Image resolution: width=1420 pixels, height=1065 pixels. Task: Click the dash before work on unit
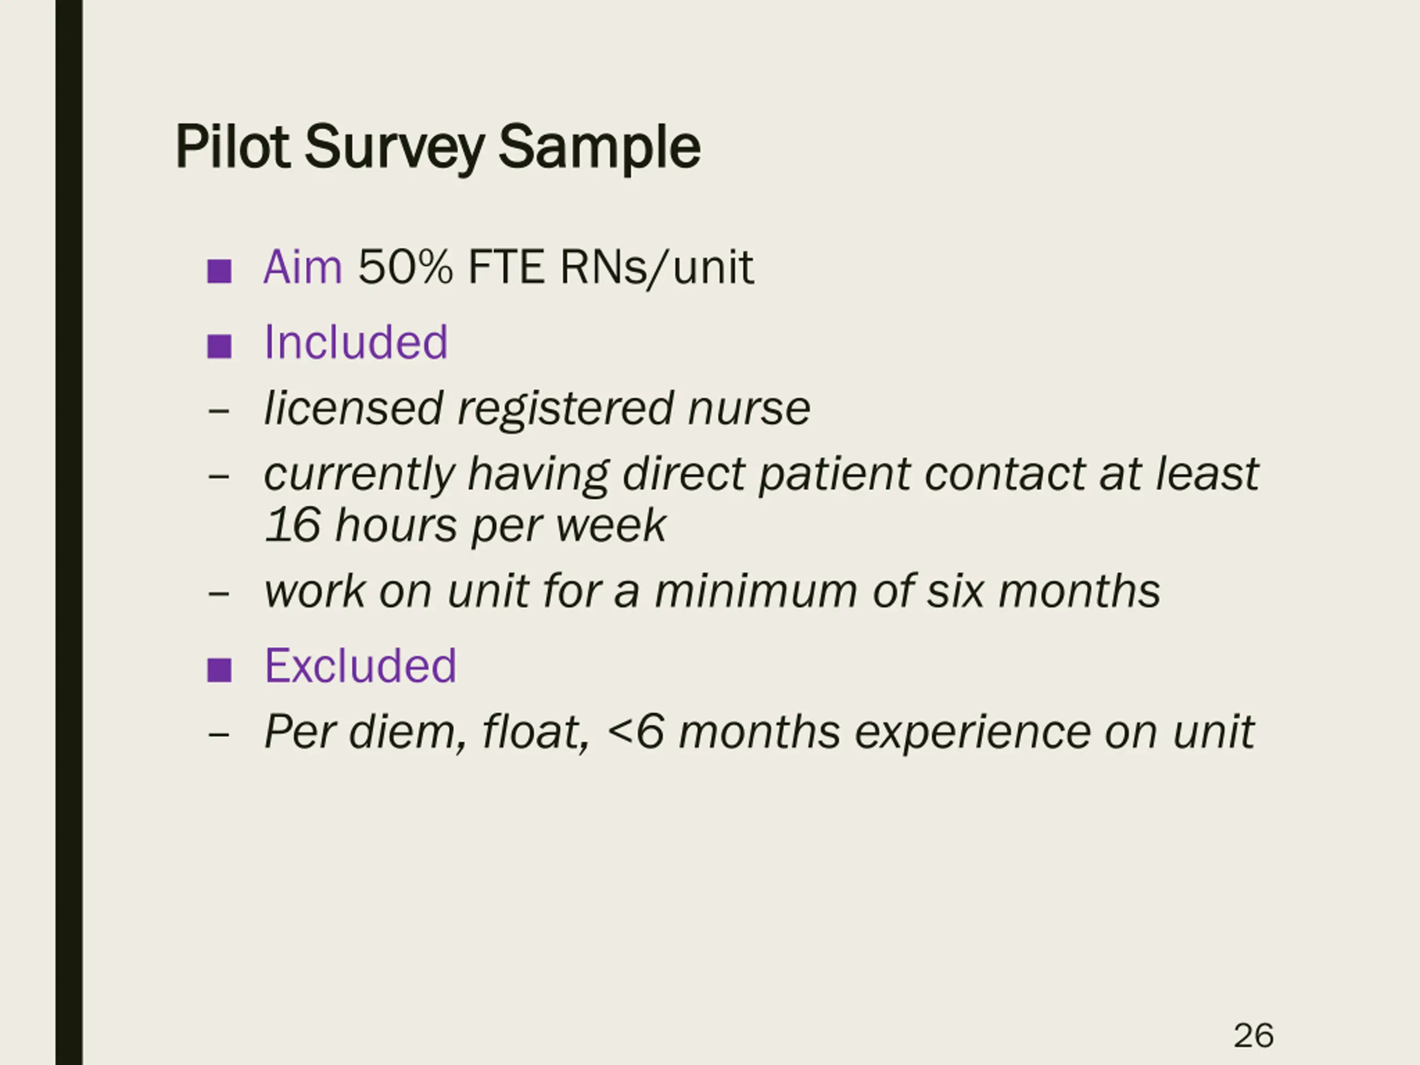219,593
